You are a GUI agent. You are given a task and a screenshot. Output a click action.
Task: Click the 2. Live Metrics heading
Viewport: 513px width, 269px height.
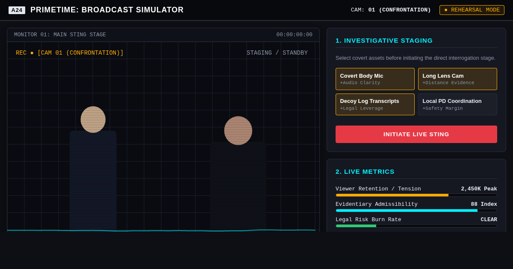365,172
